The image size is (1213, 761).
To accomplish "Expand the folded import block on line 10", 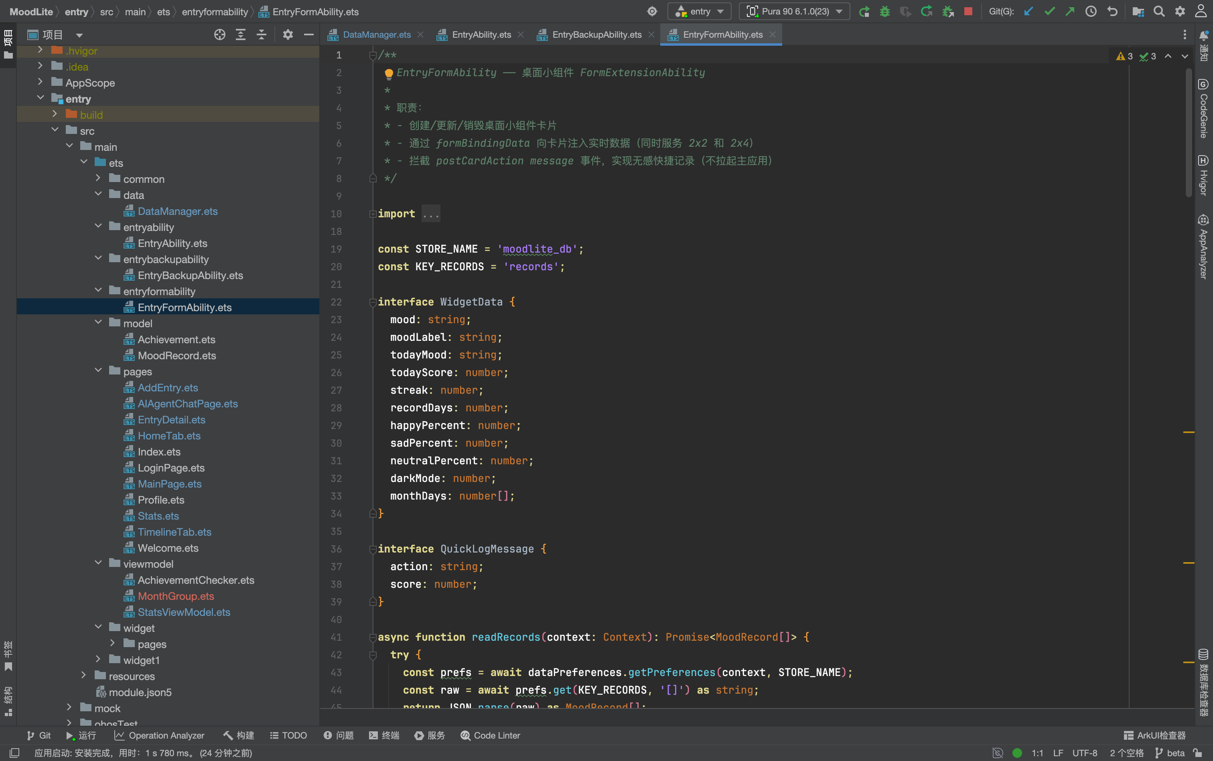I will (x=373, y=214).
